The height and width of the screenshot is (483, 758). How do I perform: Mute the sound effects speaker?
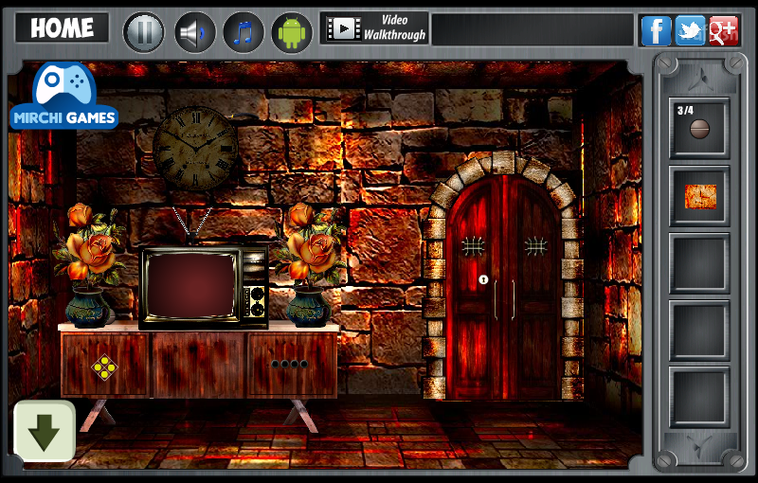(194, 32)
